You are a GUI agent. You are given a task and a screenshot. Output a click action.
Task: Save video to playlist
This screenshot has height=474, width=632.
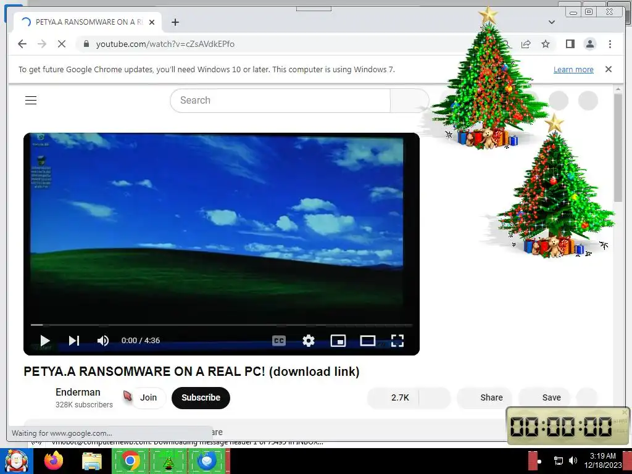(544, 398)
